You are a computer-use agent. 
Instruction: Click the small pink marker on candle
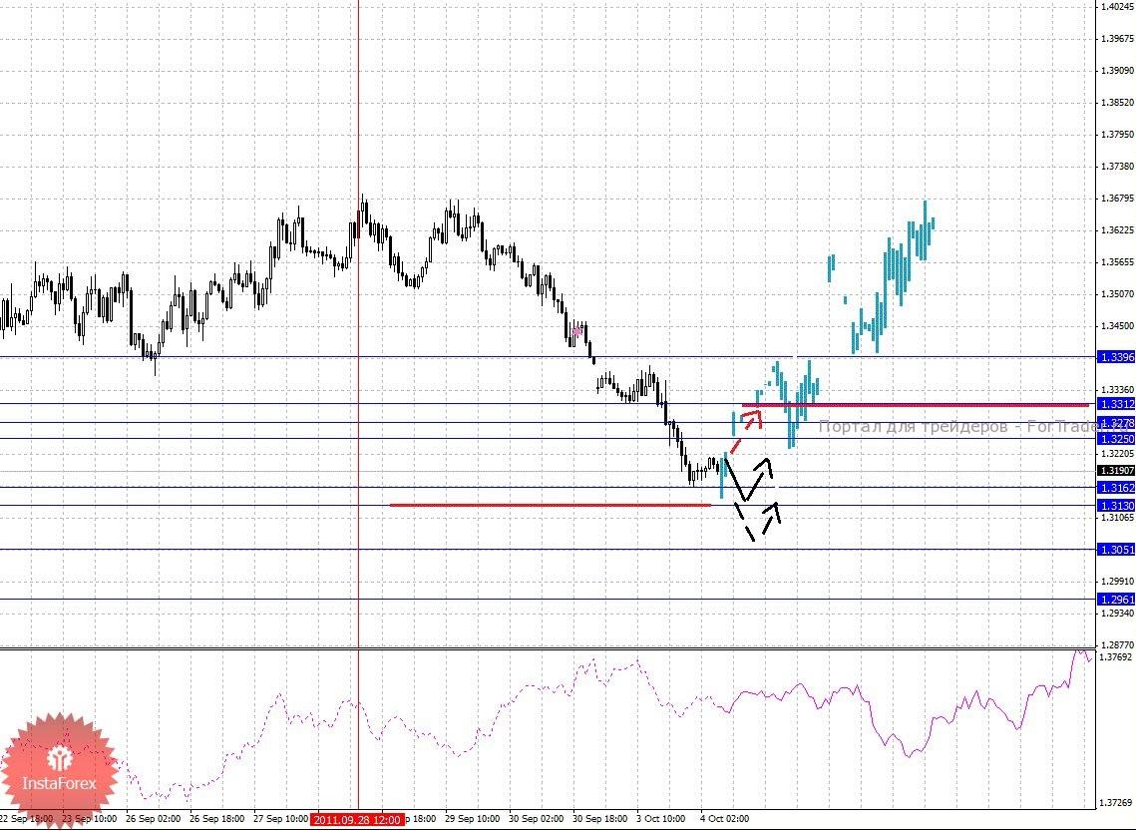pos(576,330)
